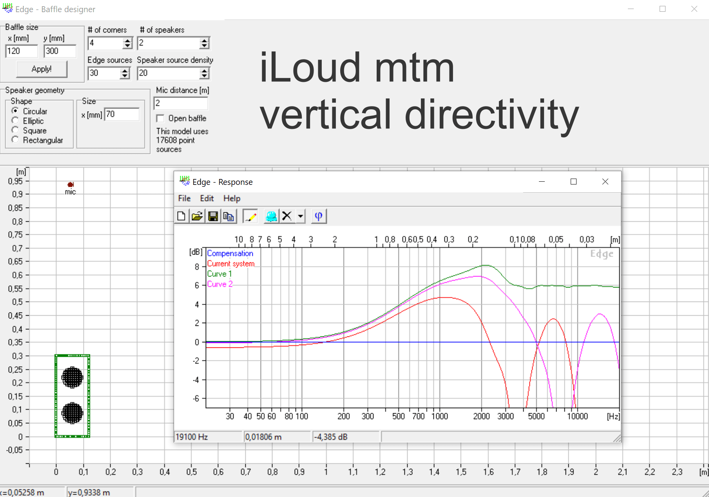The height and width of the screenshot is (497, 709).
Task: Open the Edit menu in Response window
Action: (x=207, y=199)
